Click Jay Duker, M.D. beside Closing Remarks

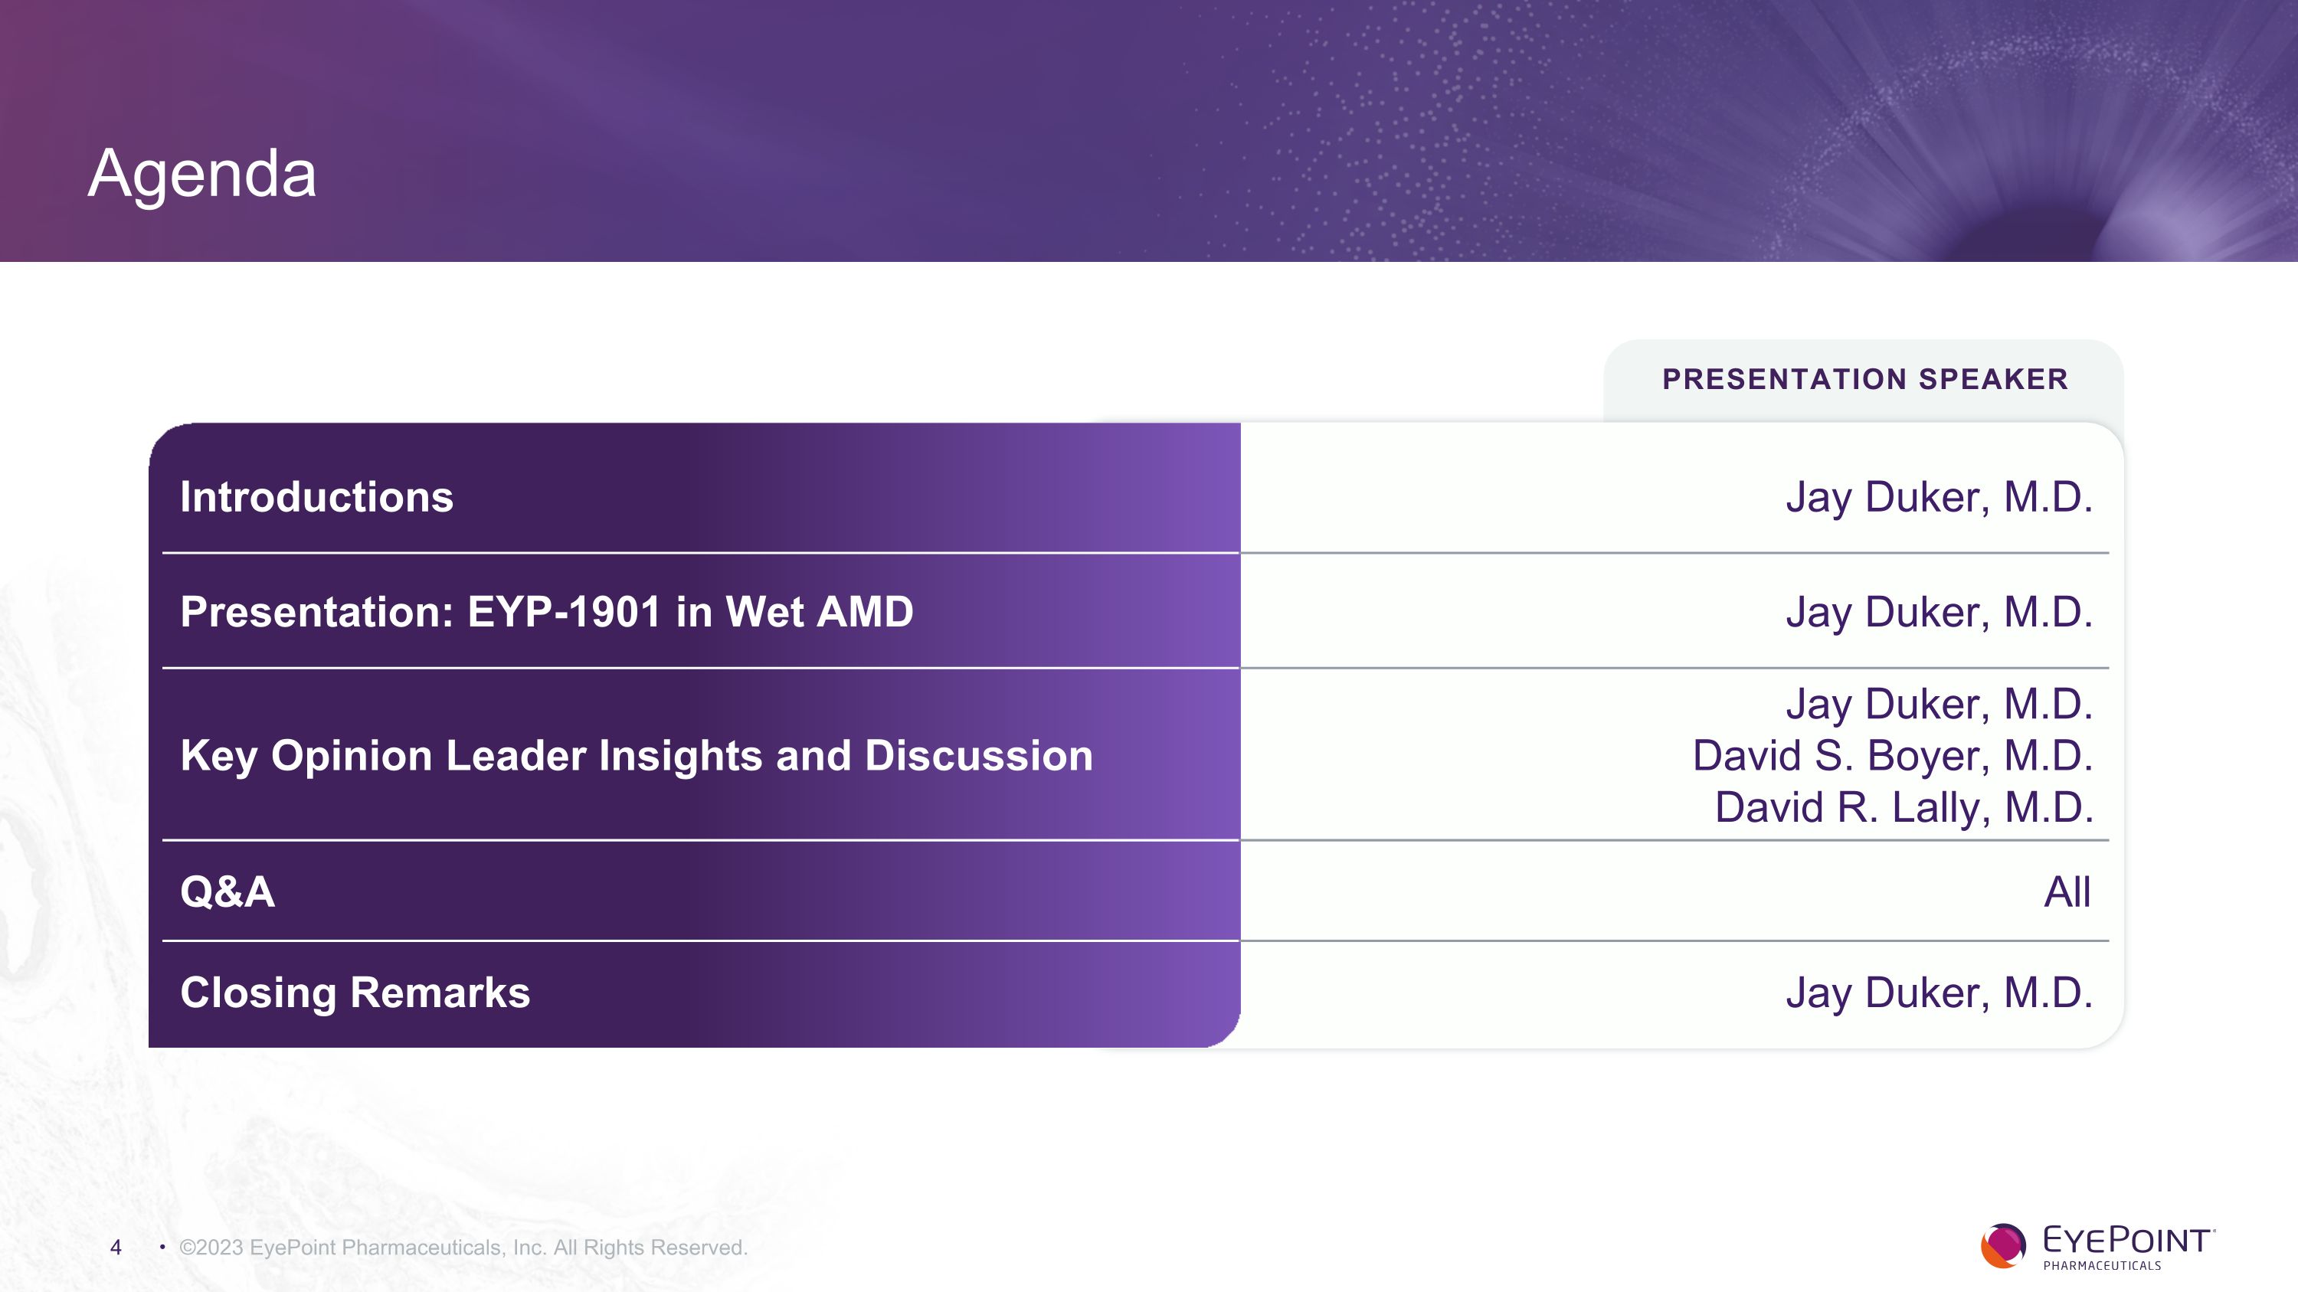point(1939,993)
